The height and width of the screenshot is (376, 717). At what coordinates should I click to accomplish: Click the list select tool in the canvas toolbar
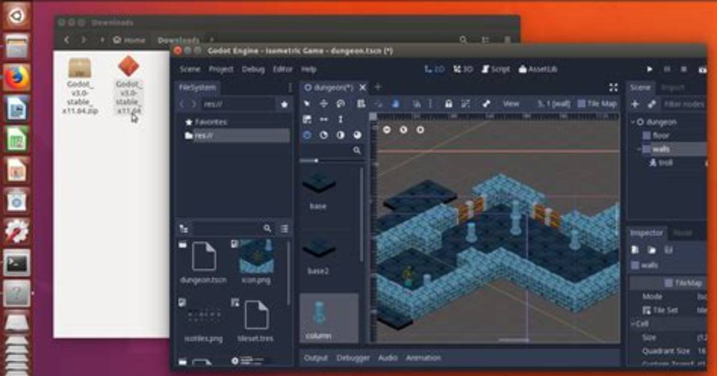[361, 104]
